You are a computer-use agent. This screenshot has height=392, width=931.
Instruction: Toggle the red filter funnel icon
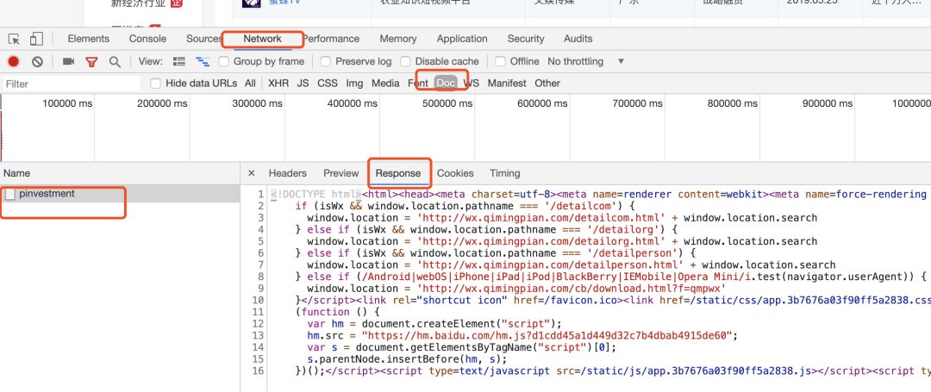click(x=91, y=62)
